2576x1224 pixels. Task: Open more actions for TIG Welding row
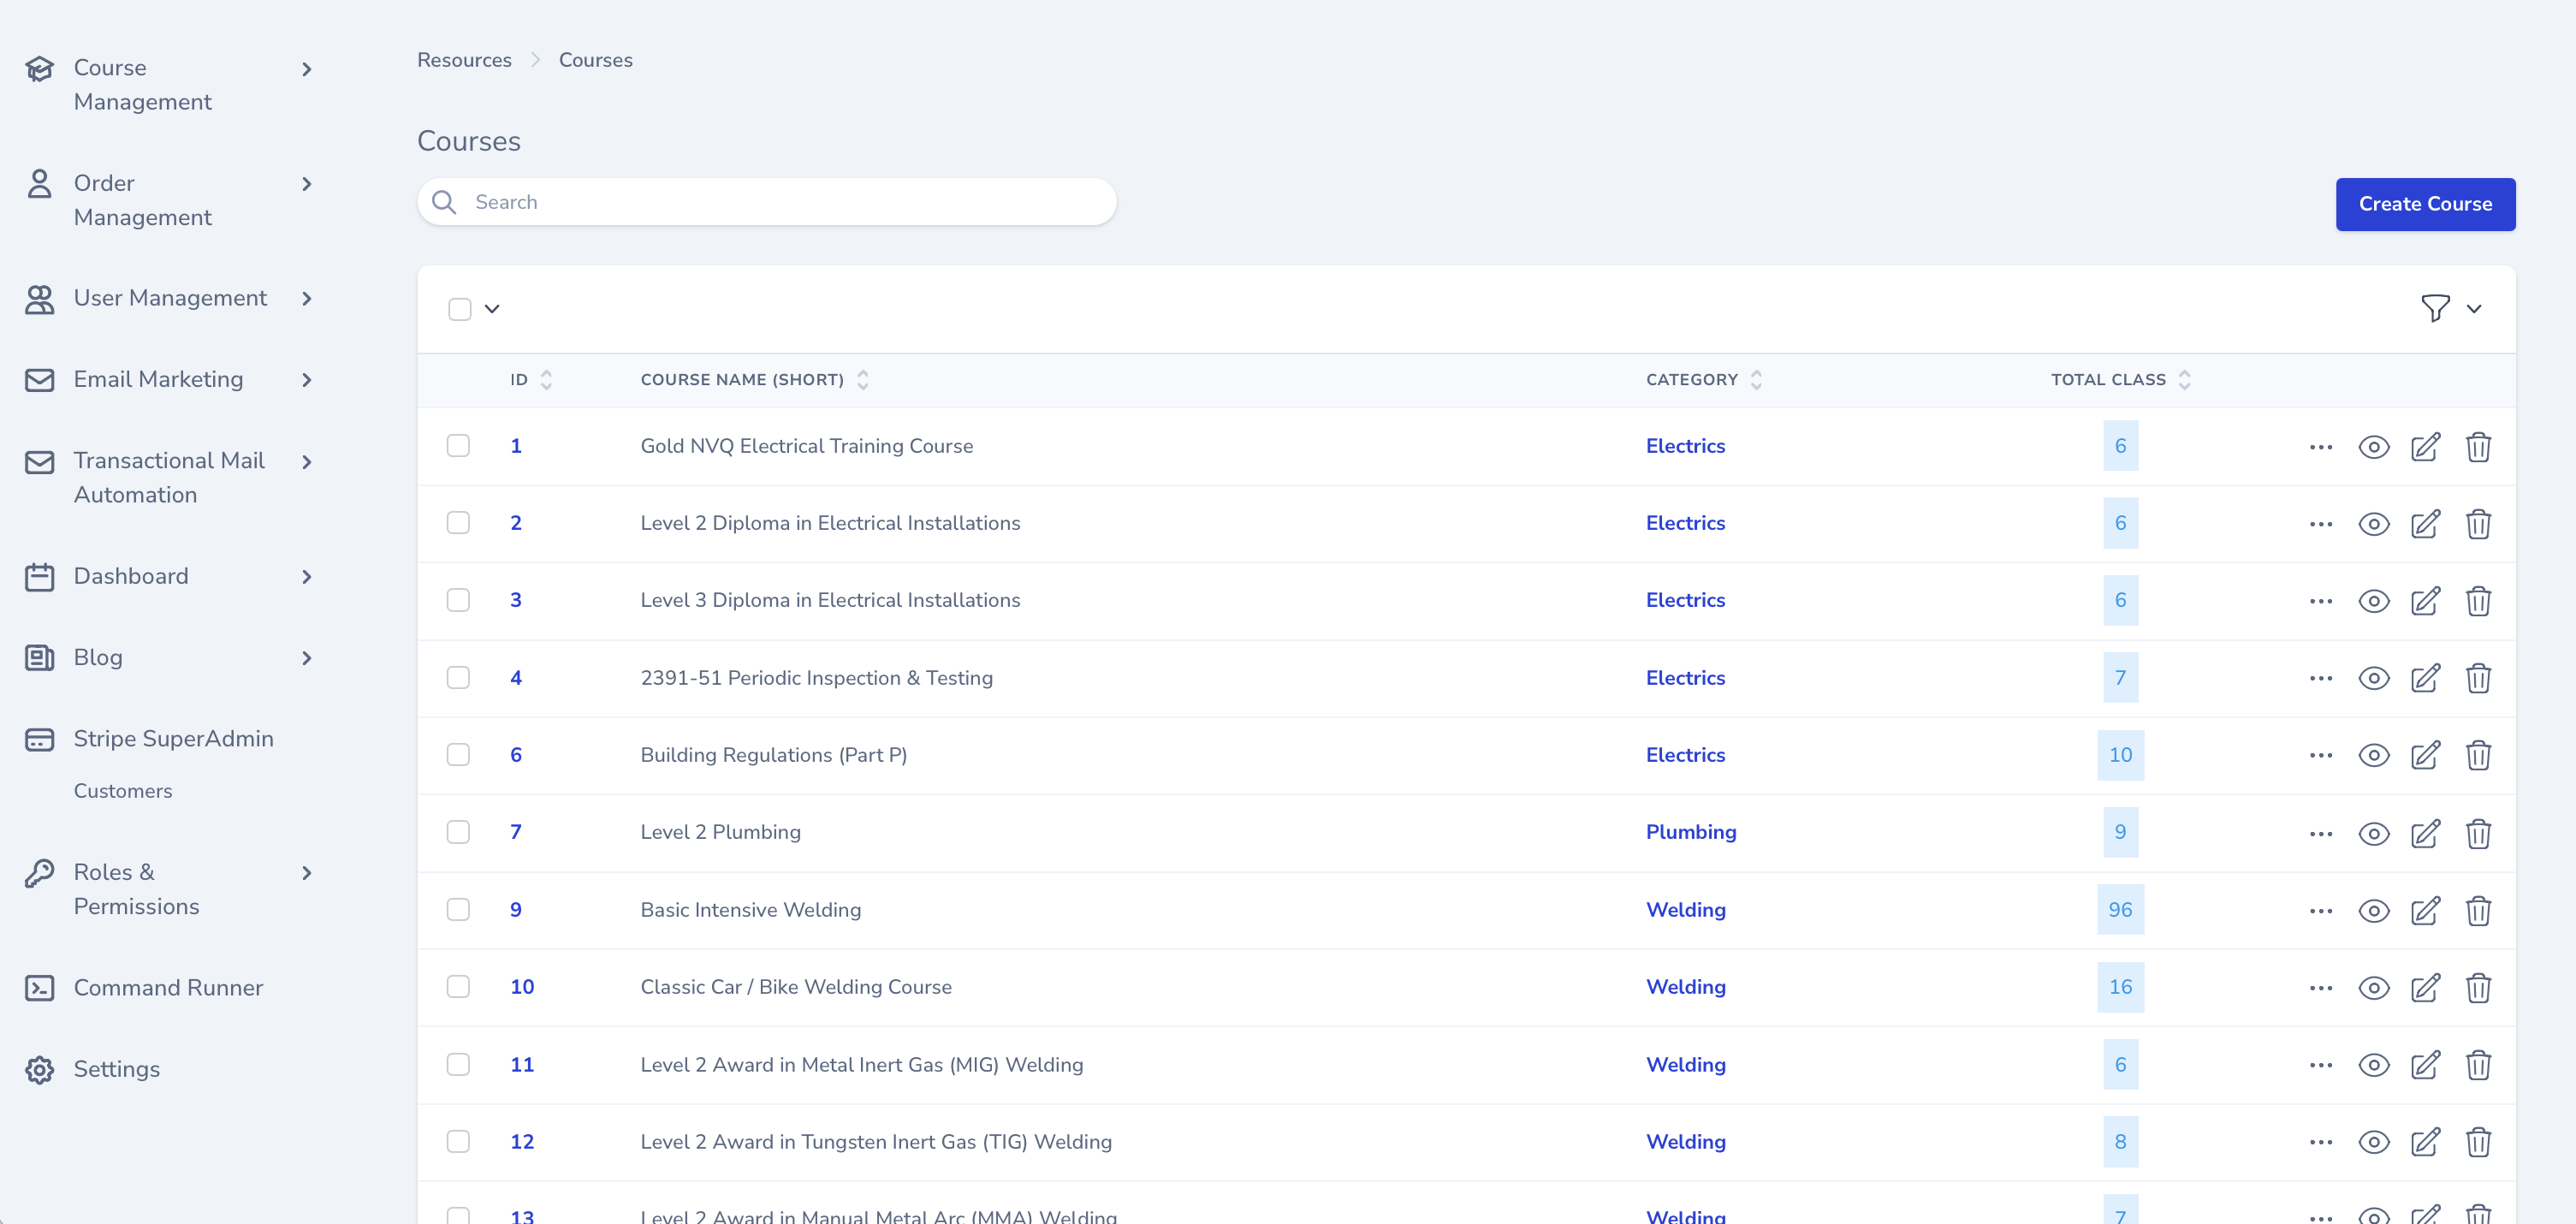[2320, 1142]
